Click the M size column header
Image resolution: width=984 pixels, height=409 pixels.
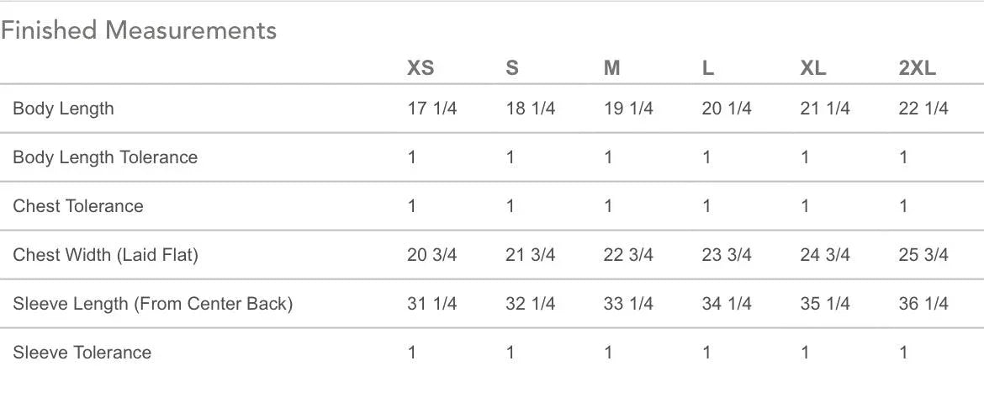click(611, 68)
